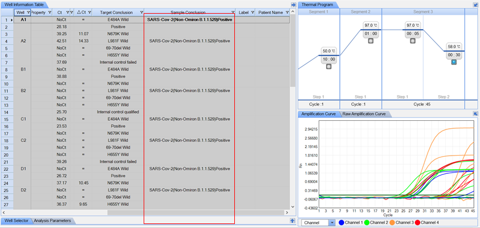The width and height of the screenshot is (480, 228).
Task: Pin the Thermal Program panel
Action: [475, 5]
